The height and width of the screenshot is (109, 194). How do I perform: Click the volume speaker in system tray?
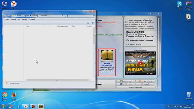coord(178,107)
